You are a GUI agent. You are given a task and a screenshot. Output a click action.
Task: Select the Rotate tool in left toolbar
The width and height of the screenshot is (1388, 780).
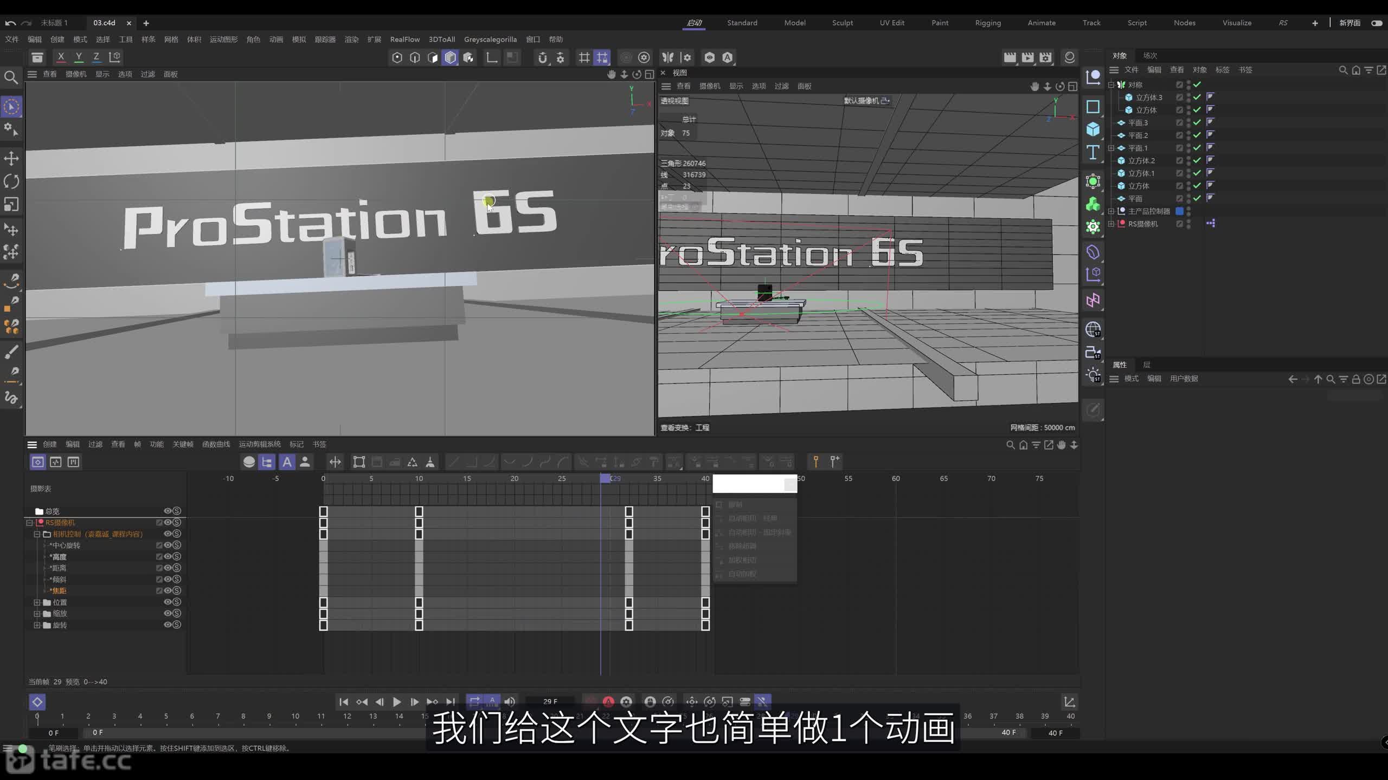(x=11, y=181)
